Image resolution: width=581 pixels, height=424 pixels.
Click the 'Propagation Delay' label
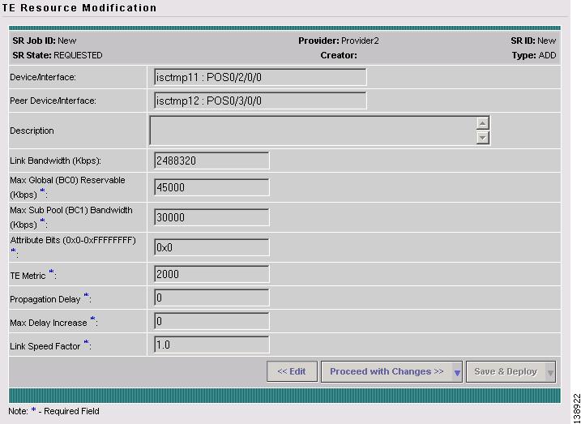(45, 299)
